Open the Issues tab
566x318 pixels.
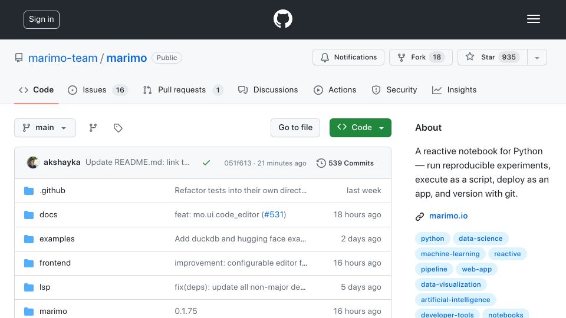(98, 90)
